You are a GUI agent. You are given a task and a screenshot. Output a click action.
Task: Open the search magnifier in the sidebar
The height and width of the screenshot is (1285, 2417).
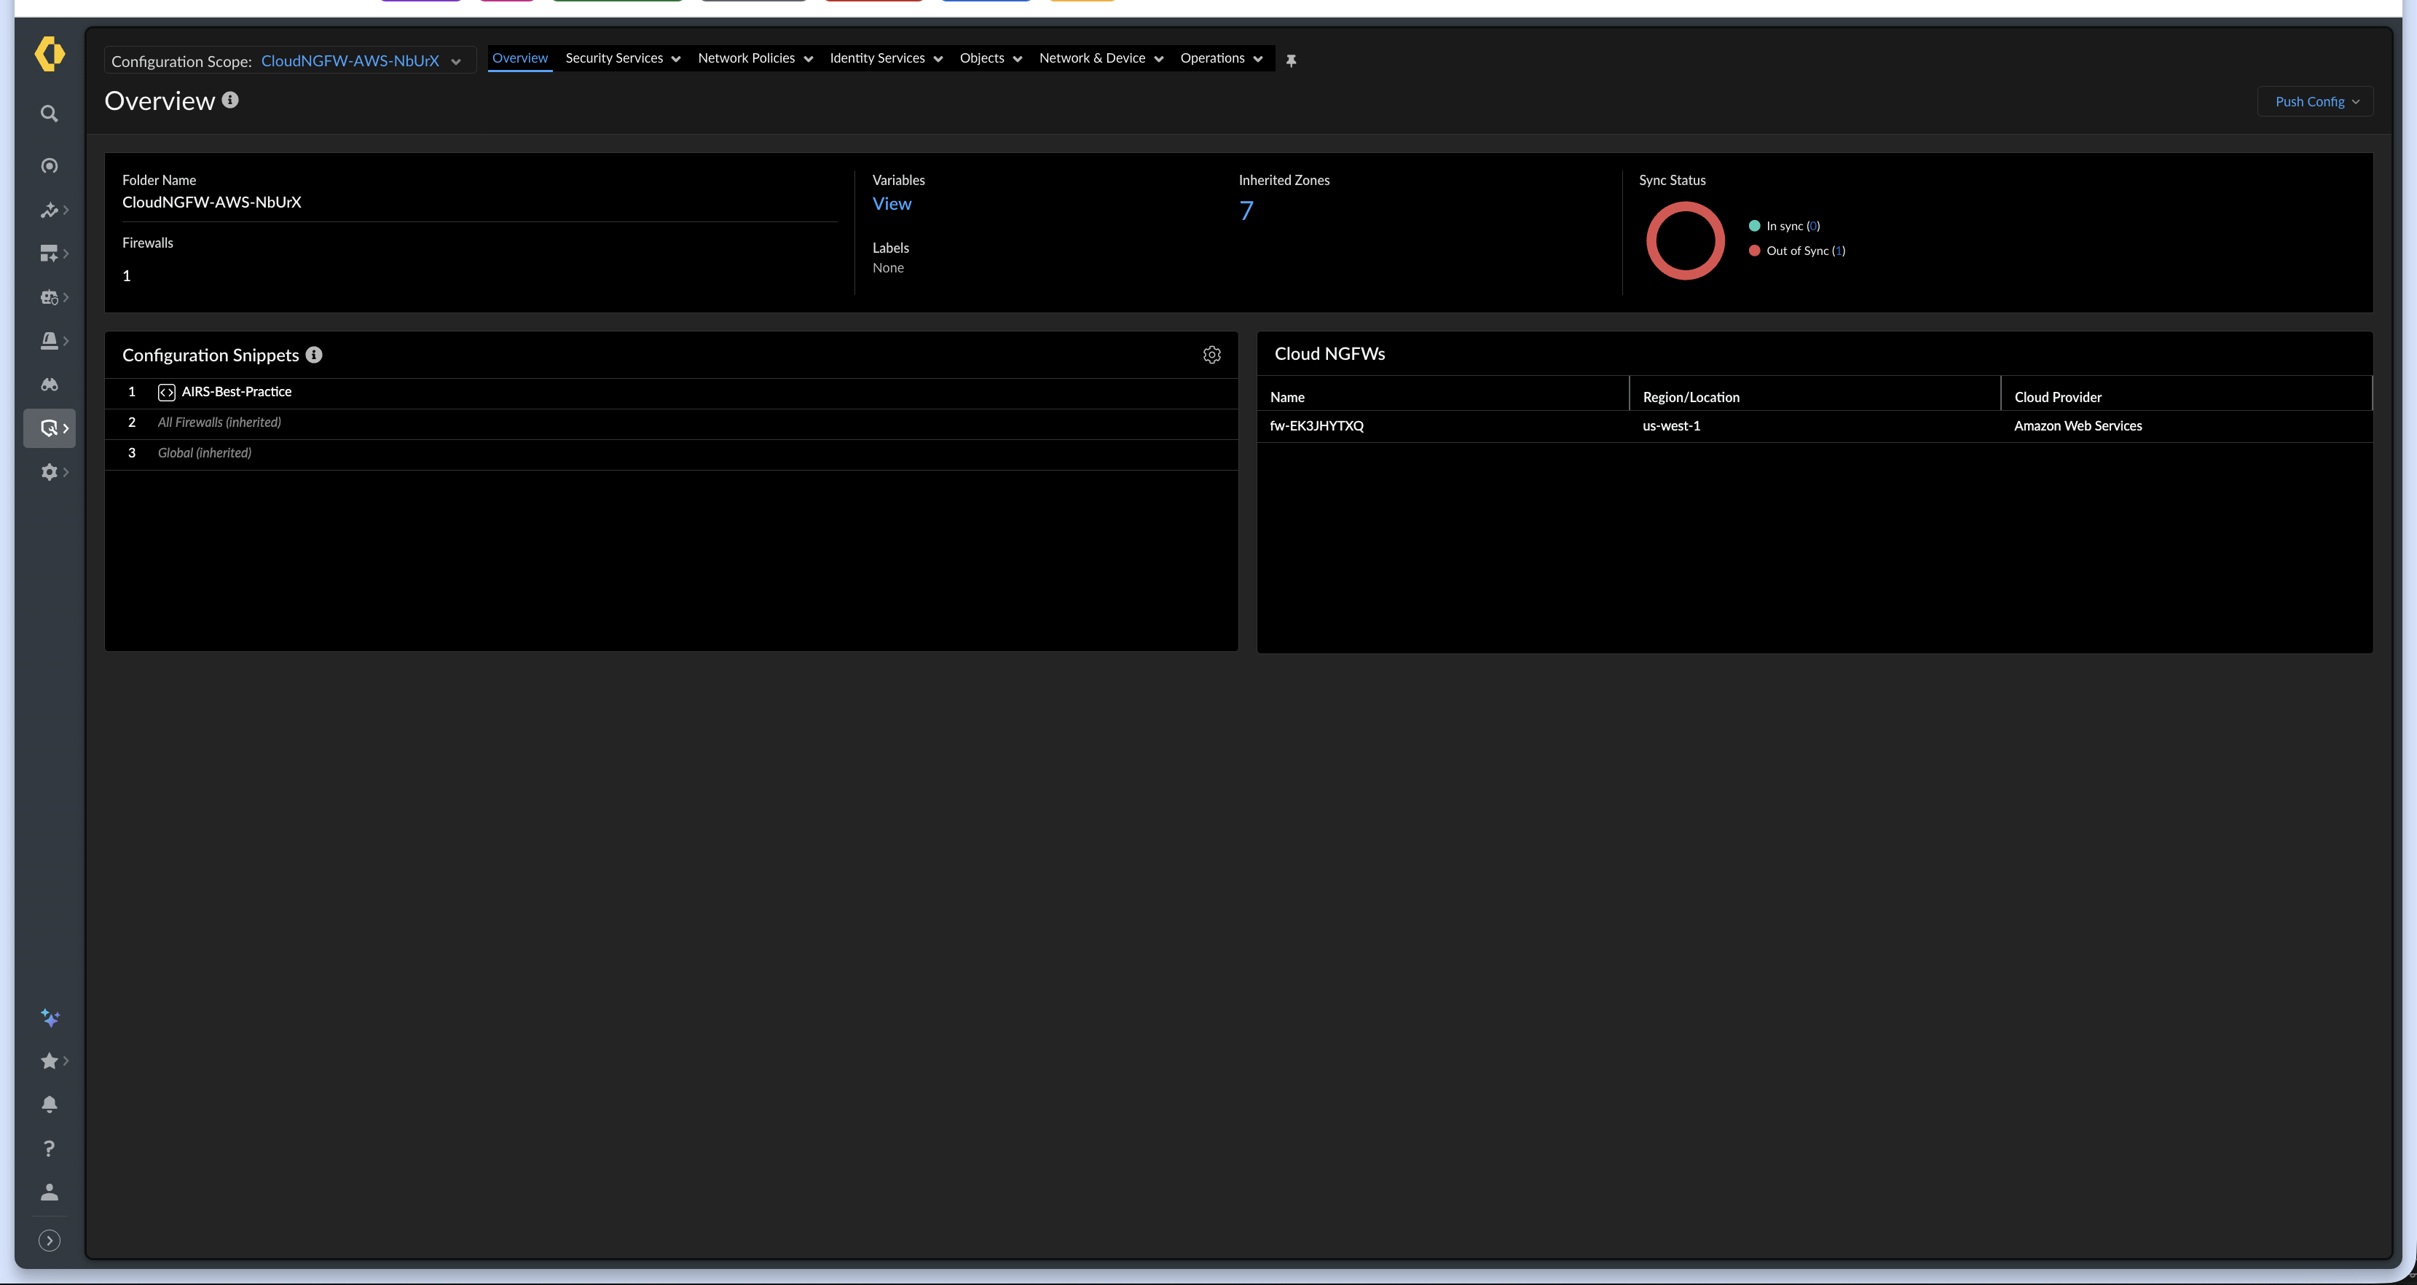point(50,114)
